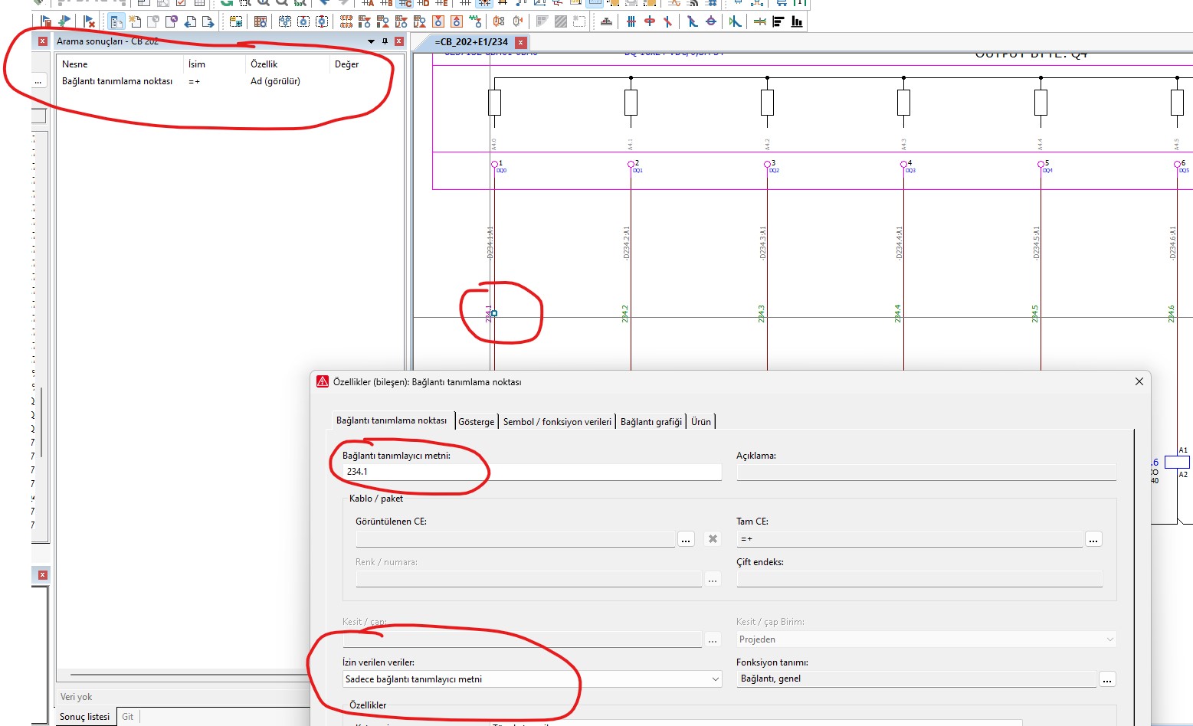This screenshot has width=1193, height=726.
Task: Click the brown table with circle icon
Action: (x=261, y=21)
